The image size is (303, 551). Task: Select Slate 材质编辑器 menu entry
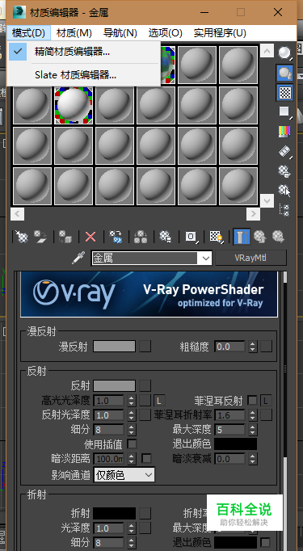pos(84,74)
